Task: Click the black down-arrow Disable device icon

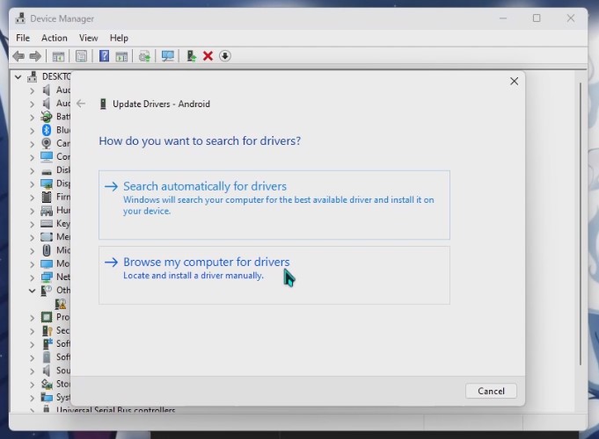Action: pos(225,56)
